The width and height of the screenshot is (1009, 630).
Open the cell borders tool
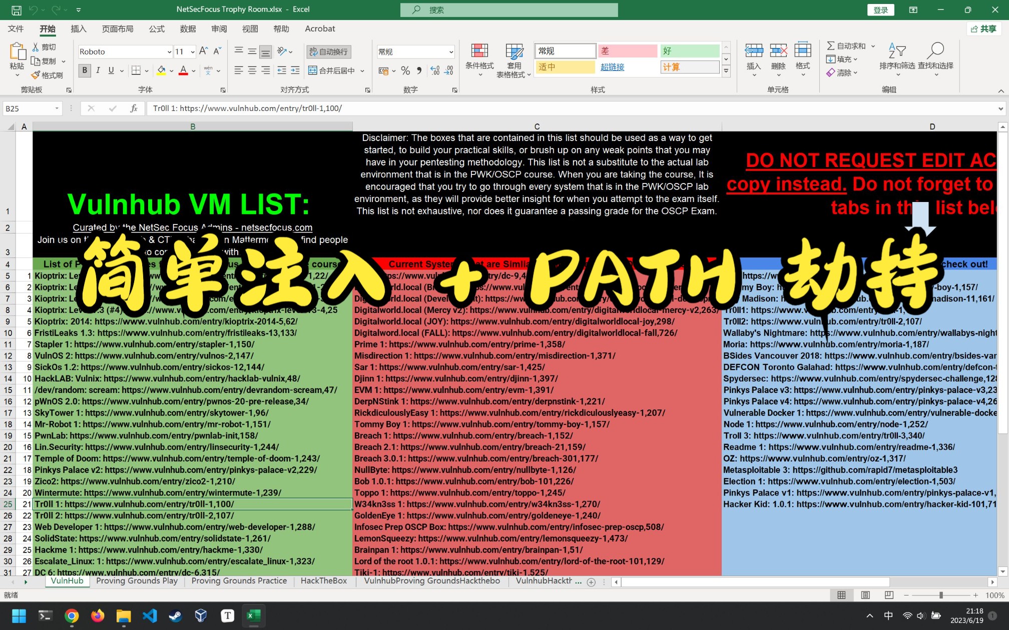click(x=136, y=70)
